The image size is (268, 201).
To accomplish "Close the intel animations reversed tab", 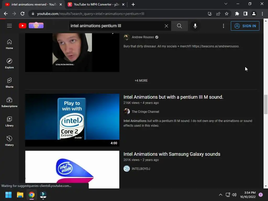I will pyautogui.click(x=61, y=4).
